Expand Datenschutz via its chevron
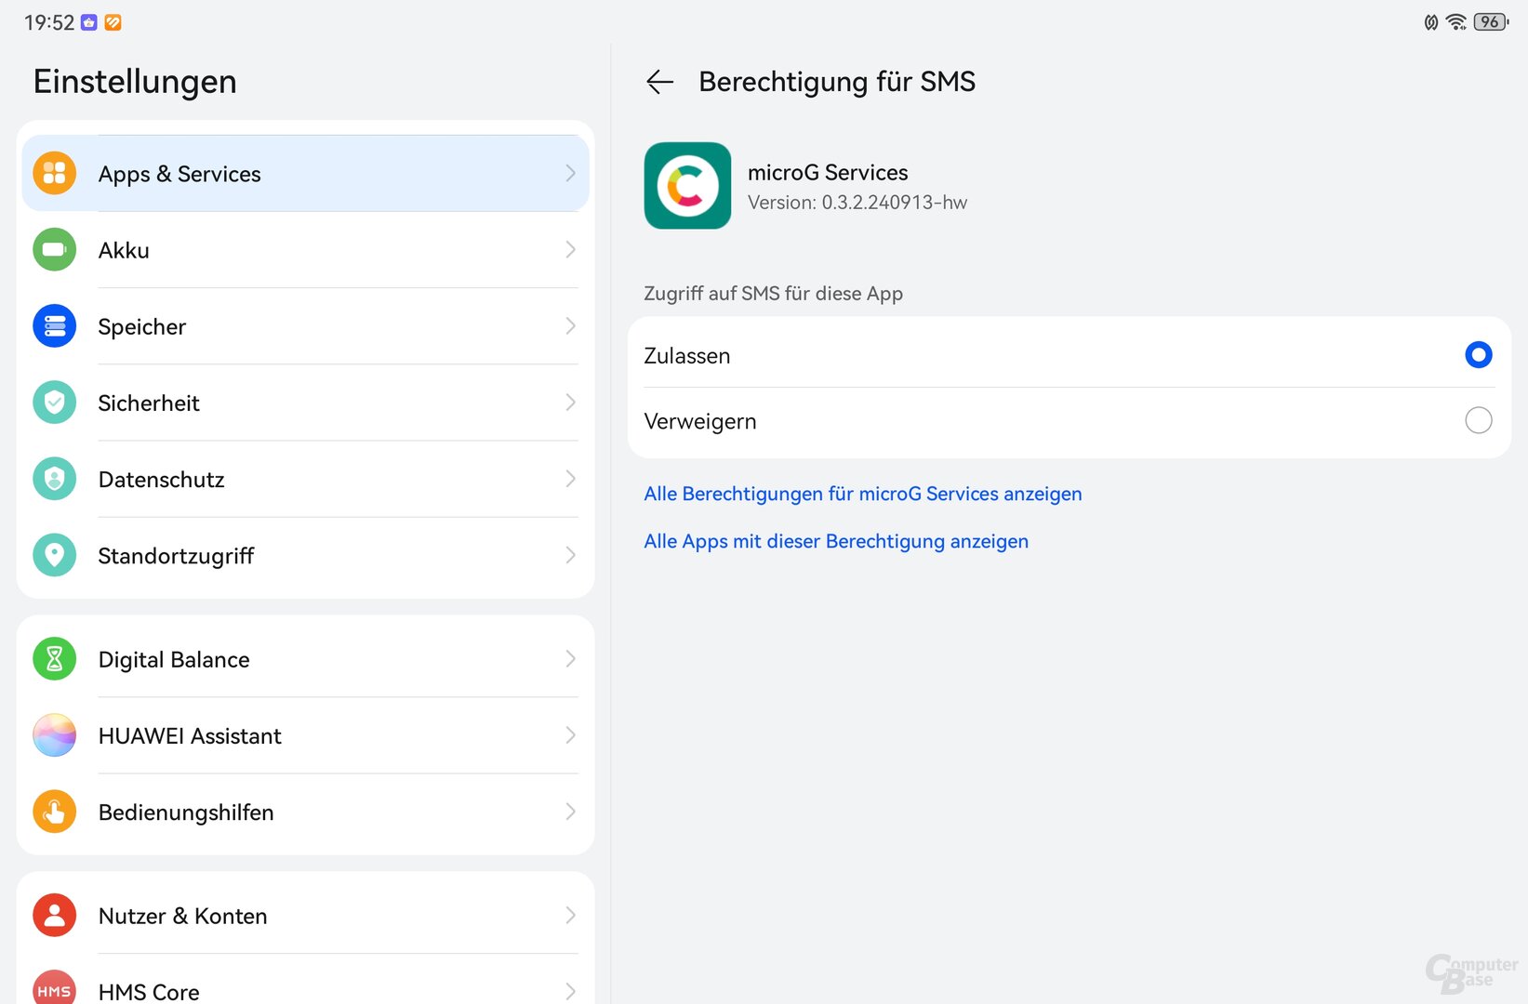 570,479
